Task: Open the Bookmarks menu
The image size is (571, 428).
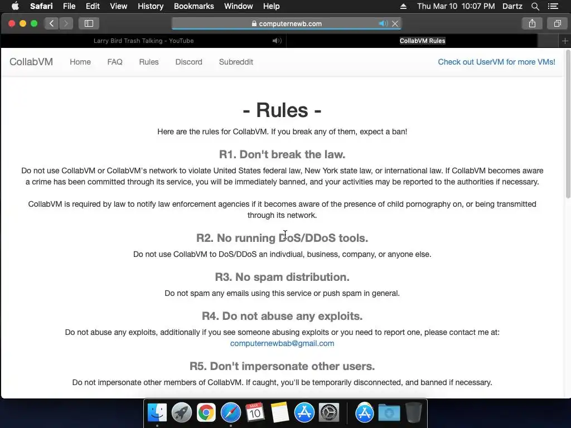Action: point(193,6)
